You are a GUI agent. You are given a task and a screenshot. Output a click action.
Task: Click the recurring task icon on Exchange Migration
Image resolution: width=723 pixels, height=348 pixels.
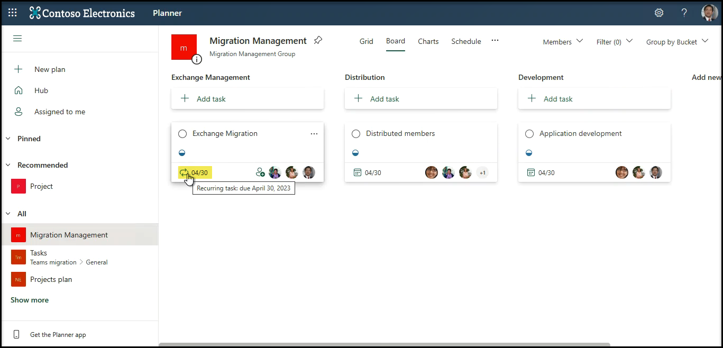tap(184, 172)
